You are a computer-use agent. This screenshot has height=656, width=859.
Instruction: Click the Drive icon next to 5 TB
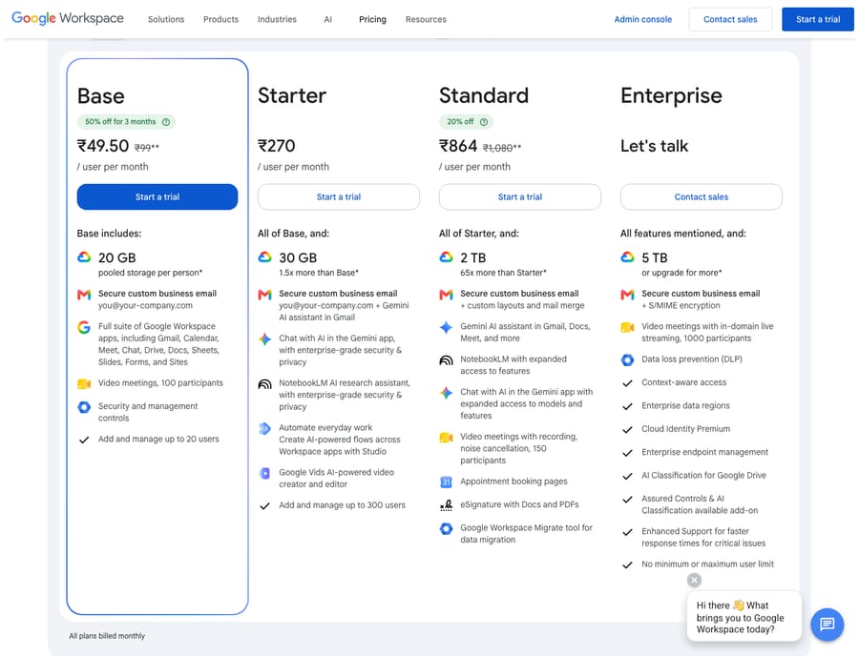[627, 257]
